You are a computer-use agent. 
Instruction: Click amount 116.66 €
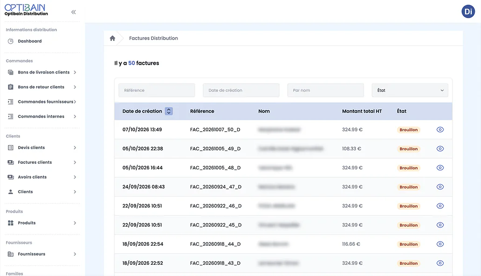[351, 244]
